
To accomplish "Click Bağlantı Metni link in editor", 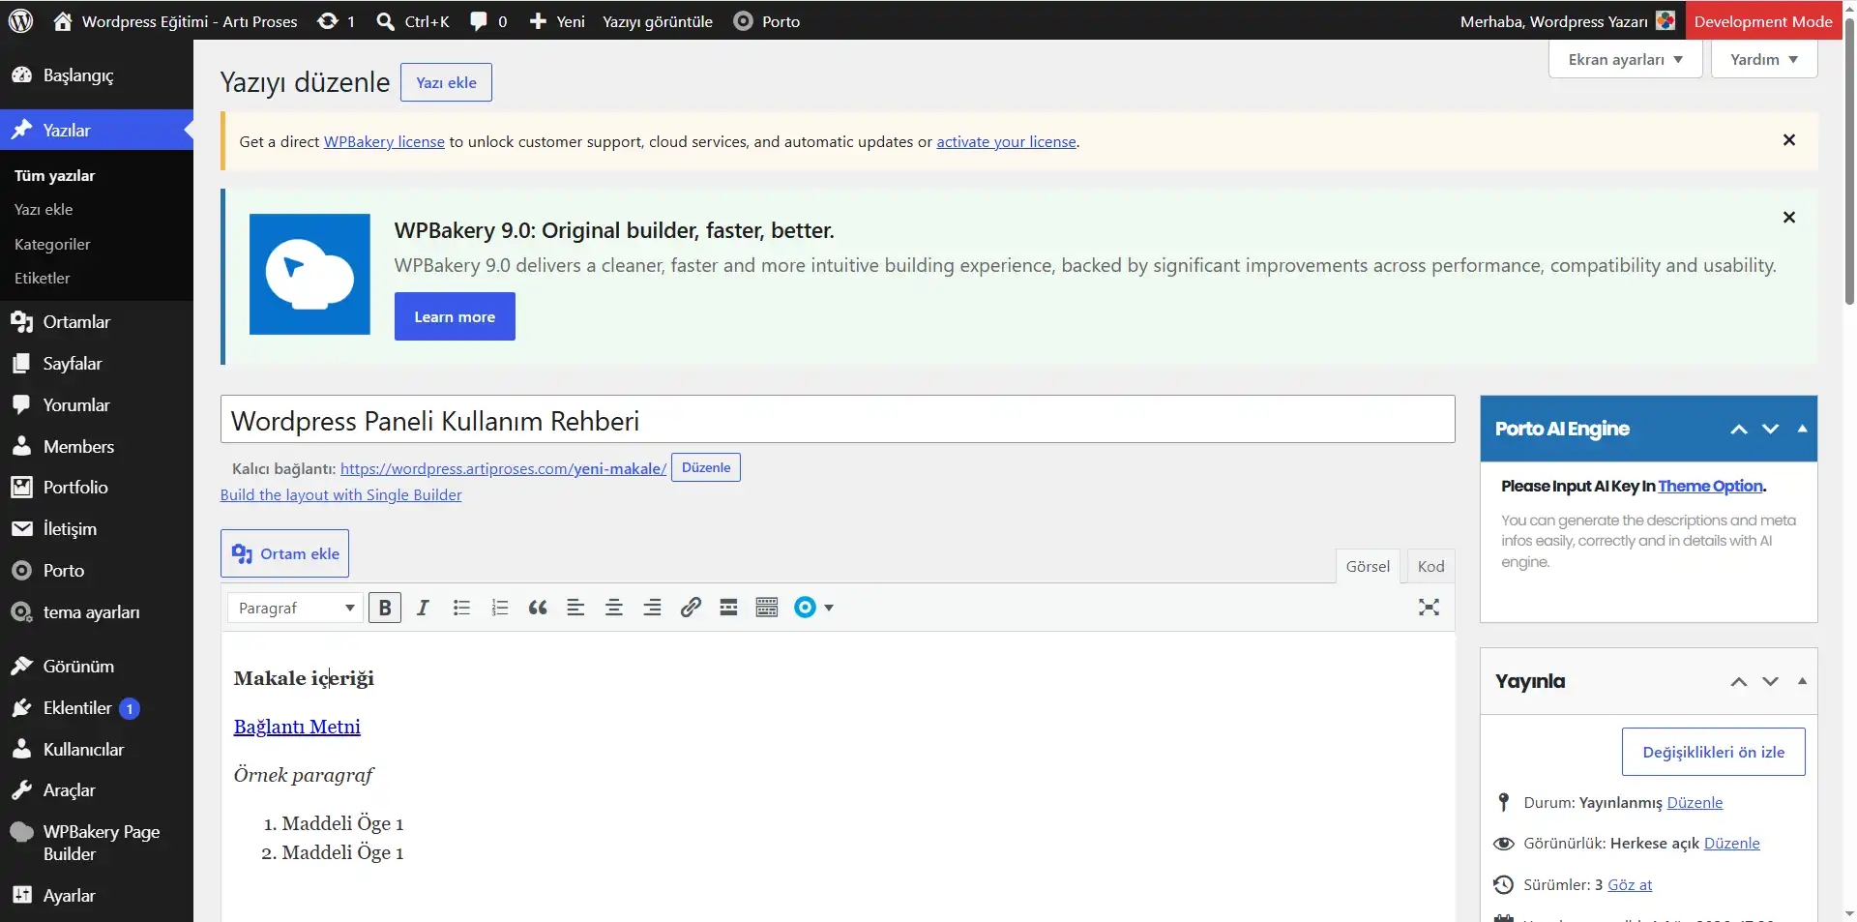I will pyautogui.click(x=297, y=727).
